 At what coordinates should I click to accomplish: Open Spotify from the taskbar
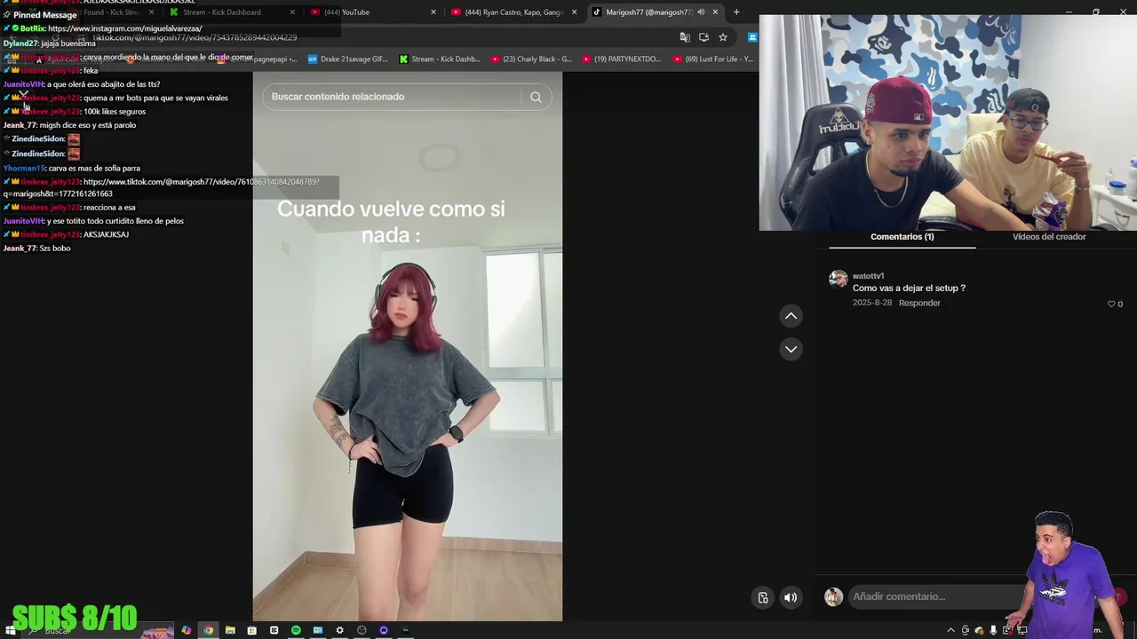(296, 630)
